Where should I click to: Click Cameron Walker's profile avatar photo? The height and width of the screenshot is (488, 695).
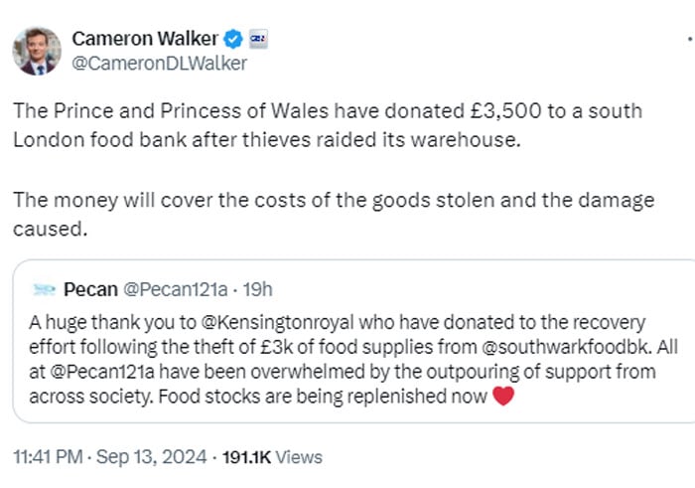(x=37, y=50)
